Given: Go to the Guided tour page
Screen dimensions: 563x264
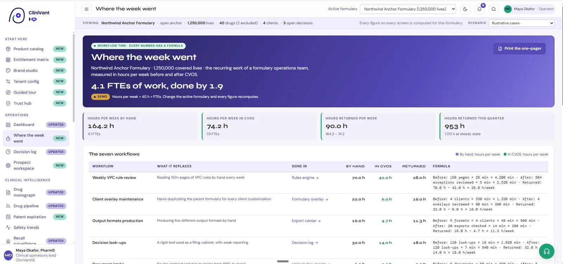Looking at the screenshot, I should [x=36, y=92].
